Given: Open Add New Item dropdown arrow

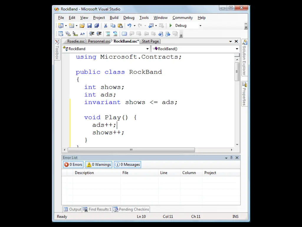Looking at the screenshot, I should click(x=76, y=25).
